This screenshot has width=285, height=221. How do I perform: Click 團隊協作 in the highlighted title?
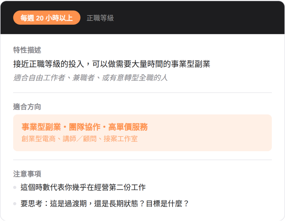(84, 127)
